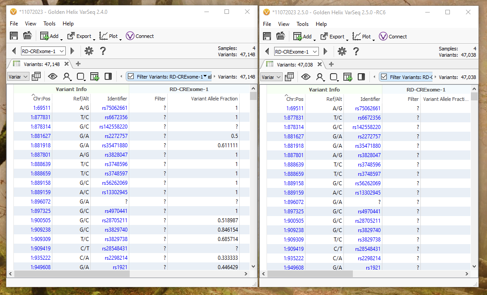Close the Variants: 47,038 tab
Screen dimensions: 487x295
point(320,64)
